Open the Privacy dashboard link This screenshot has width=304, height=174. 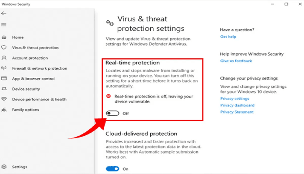click(237, 105)
